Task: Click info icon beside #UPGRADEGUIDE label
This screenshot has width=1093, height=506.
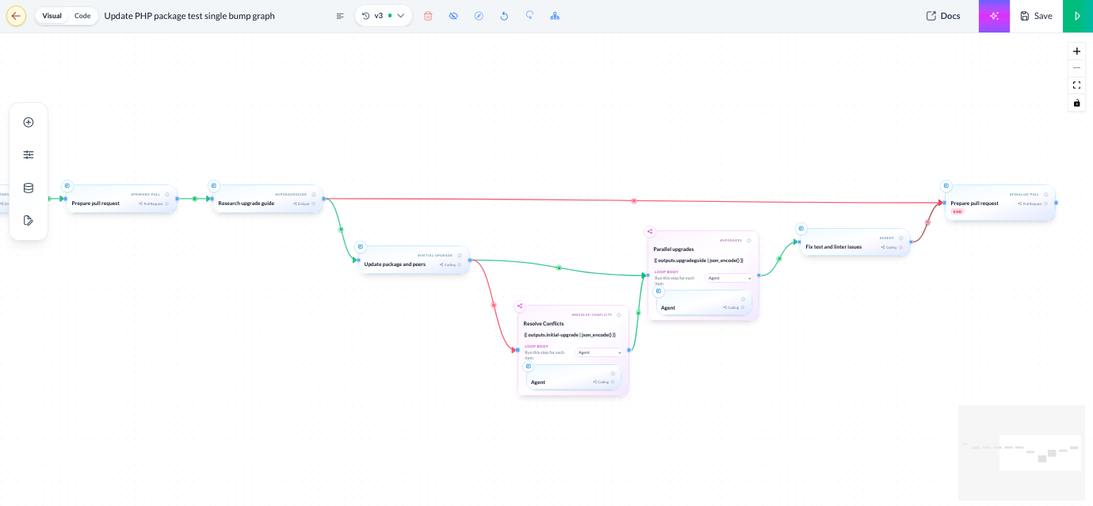Action: pos(314,194)
